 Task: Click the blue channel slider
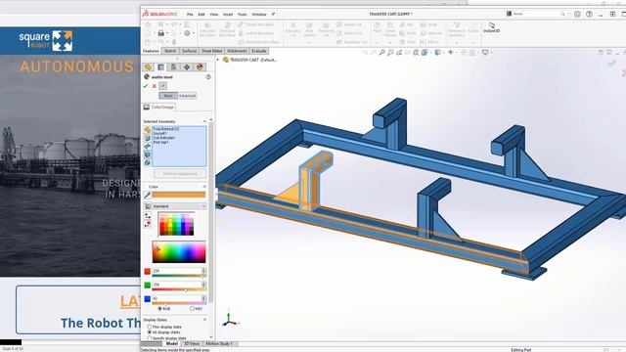[x=179, y=303]
